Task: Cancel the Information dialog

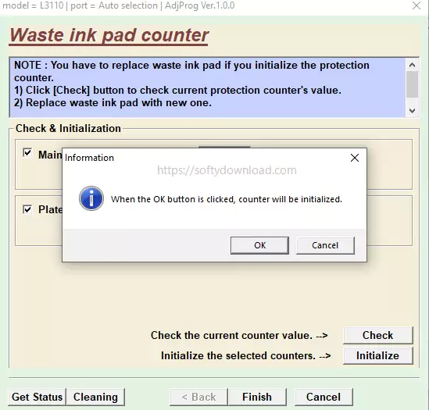Action: (325, 245)
